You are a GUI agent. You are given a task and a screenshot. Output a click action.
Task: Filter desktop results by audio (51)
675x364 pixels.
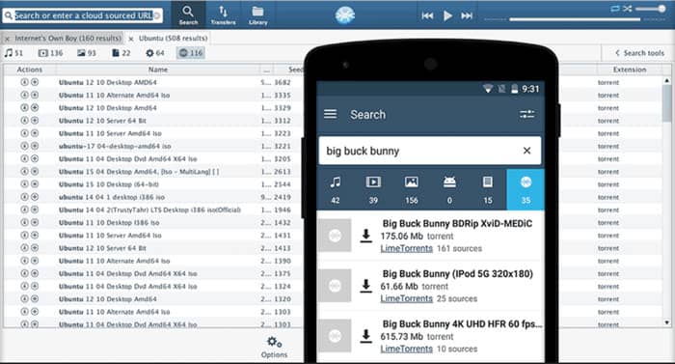(13, 53)
